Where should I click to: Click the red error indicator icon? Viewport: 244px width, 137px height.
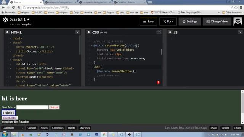[x=158, y=83]
